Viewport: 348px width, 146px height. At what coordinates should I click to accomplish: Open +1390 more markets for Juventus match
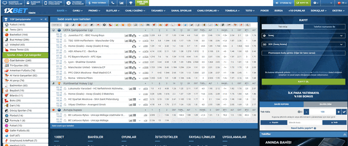tap(145, 36)
